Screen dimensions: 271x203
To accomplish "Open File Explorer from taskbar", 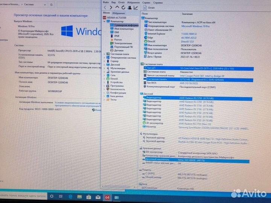I will pos(79,197).
